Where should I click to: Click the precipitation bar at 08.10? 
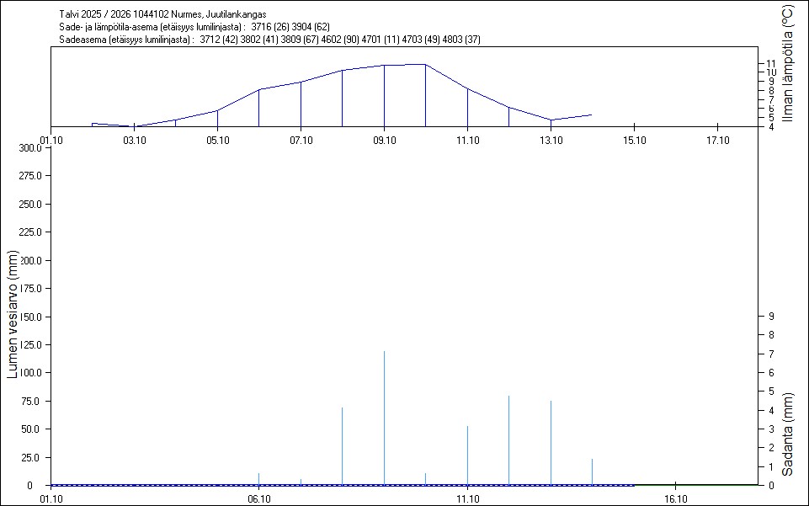pos(343,446)
